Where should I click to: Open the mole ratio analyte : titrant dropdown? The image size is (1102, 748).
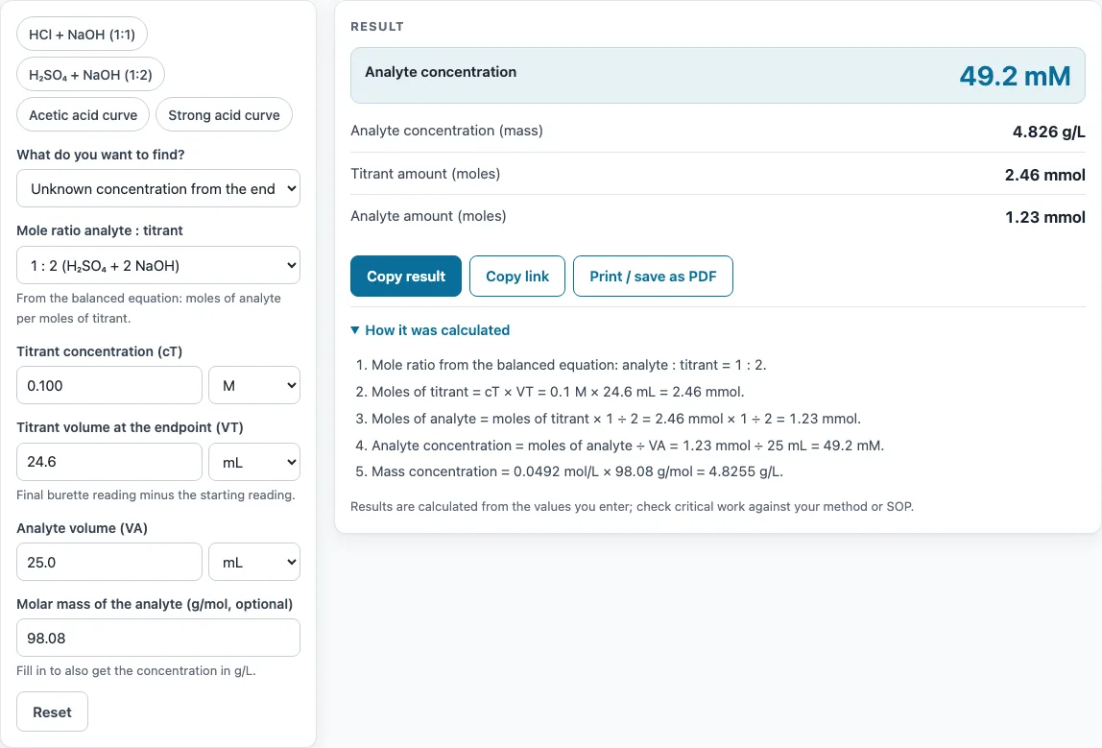pyautogui.click(x=158, y=265)
